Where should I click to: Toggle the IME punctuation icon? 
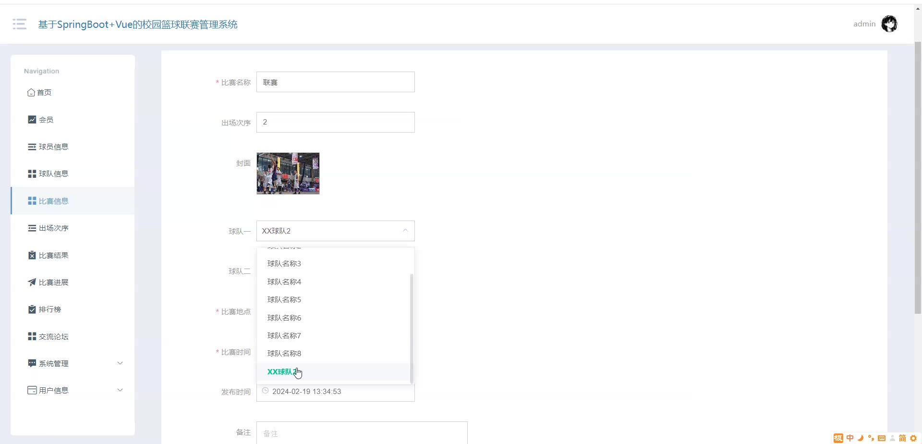pos(871,438)
